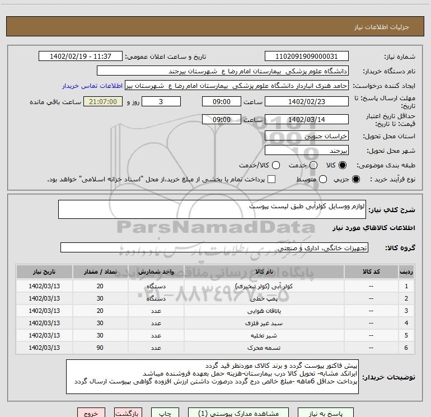Click the delivery city field بیرجند
This screenshot has width=431, height=417.
(307, 150)
